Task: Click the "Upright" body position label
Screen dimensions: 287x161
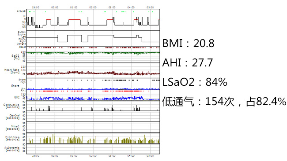Action: point(21,44)
